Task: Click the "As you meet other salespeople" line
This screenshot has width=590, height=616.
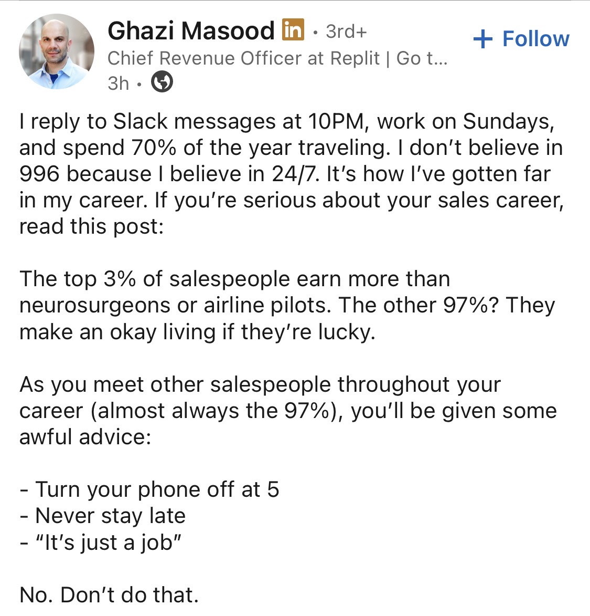Action: (260, 384)
